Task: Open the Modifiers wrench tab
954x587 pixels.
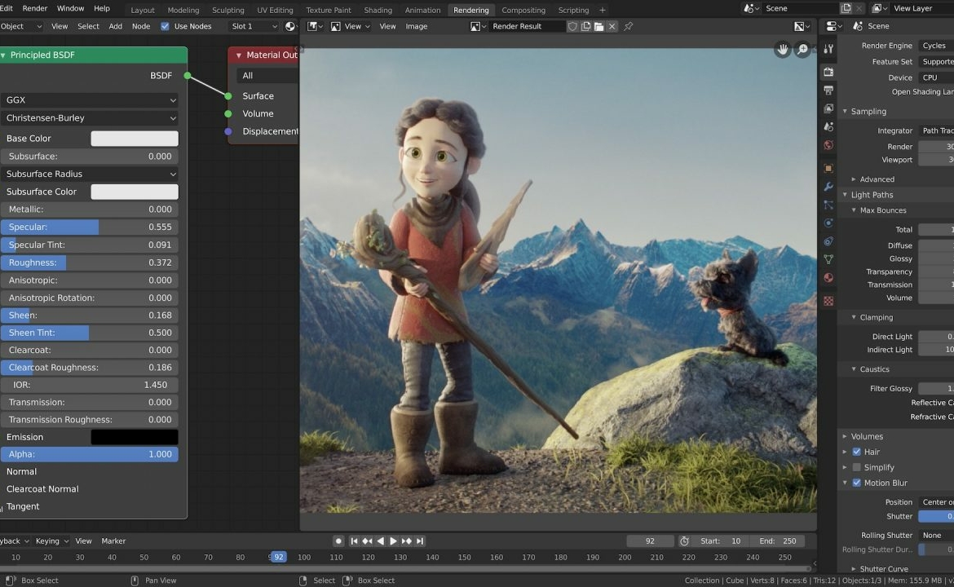Action: (828, 187)
